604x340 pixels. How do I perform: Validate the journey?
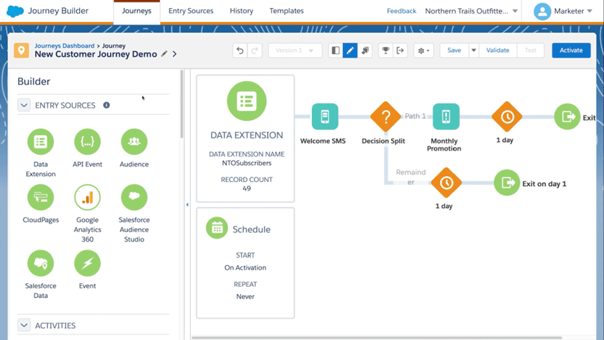(x=498, y=50)
